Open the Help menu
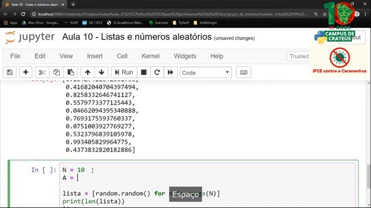The image size is (371, 208). tap(217, 56)
